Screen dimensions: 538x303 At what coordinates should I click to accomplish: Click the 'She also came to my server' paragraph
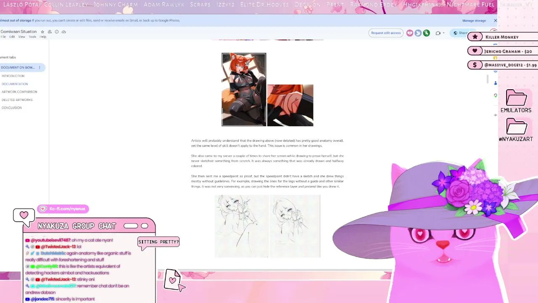(x=267, y=161)
